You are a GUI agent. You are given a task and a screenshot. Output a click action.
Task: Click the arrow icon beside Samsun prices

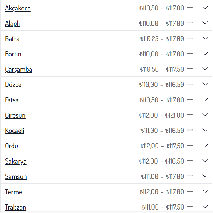tap(190, 176)
